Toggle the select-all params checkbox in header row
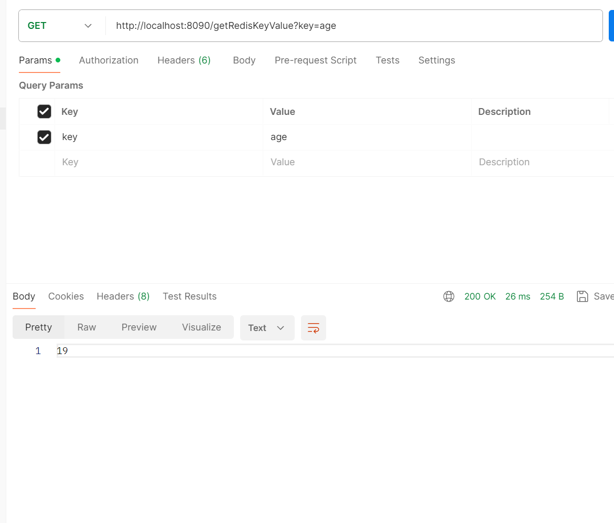This screenshot has width=614, height=523. point(44,112)
